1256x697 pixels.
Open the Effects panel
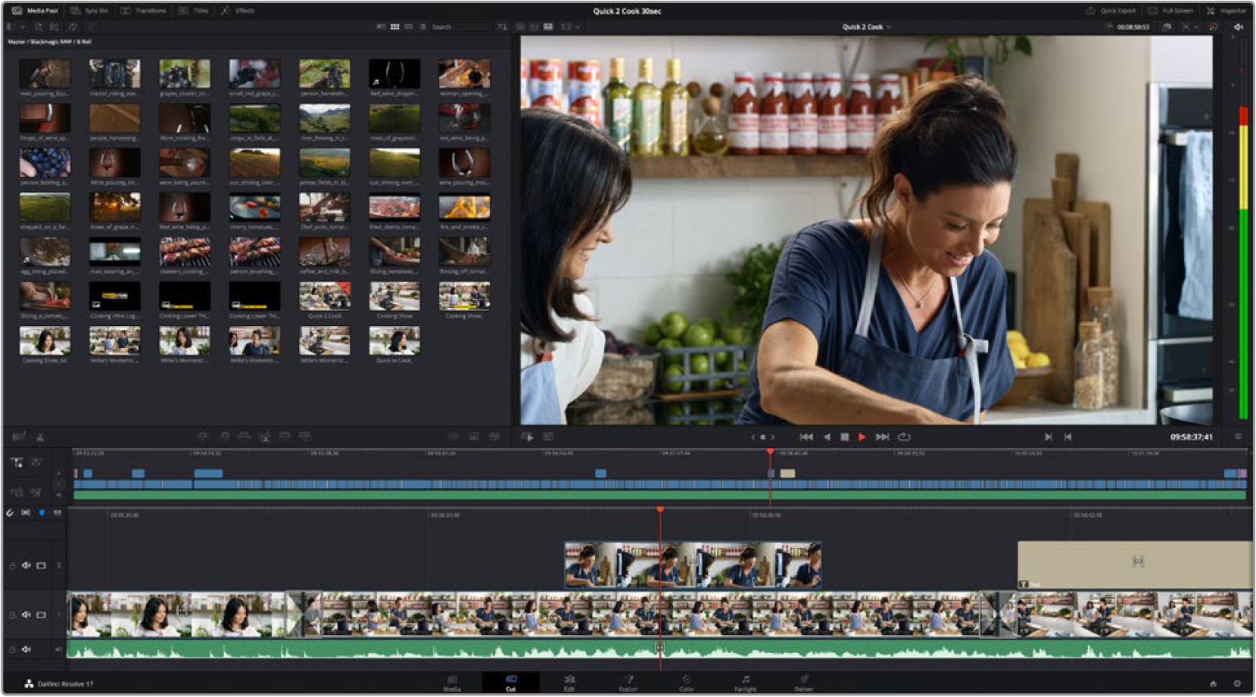pyautogui.click(x=238, y=11)
